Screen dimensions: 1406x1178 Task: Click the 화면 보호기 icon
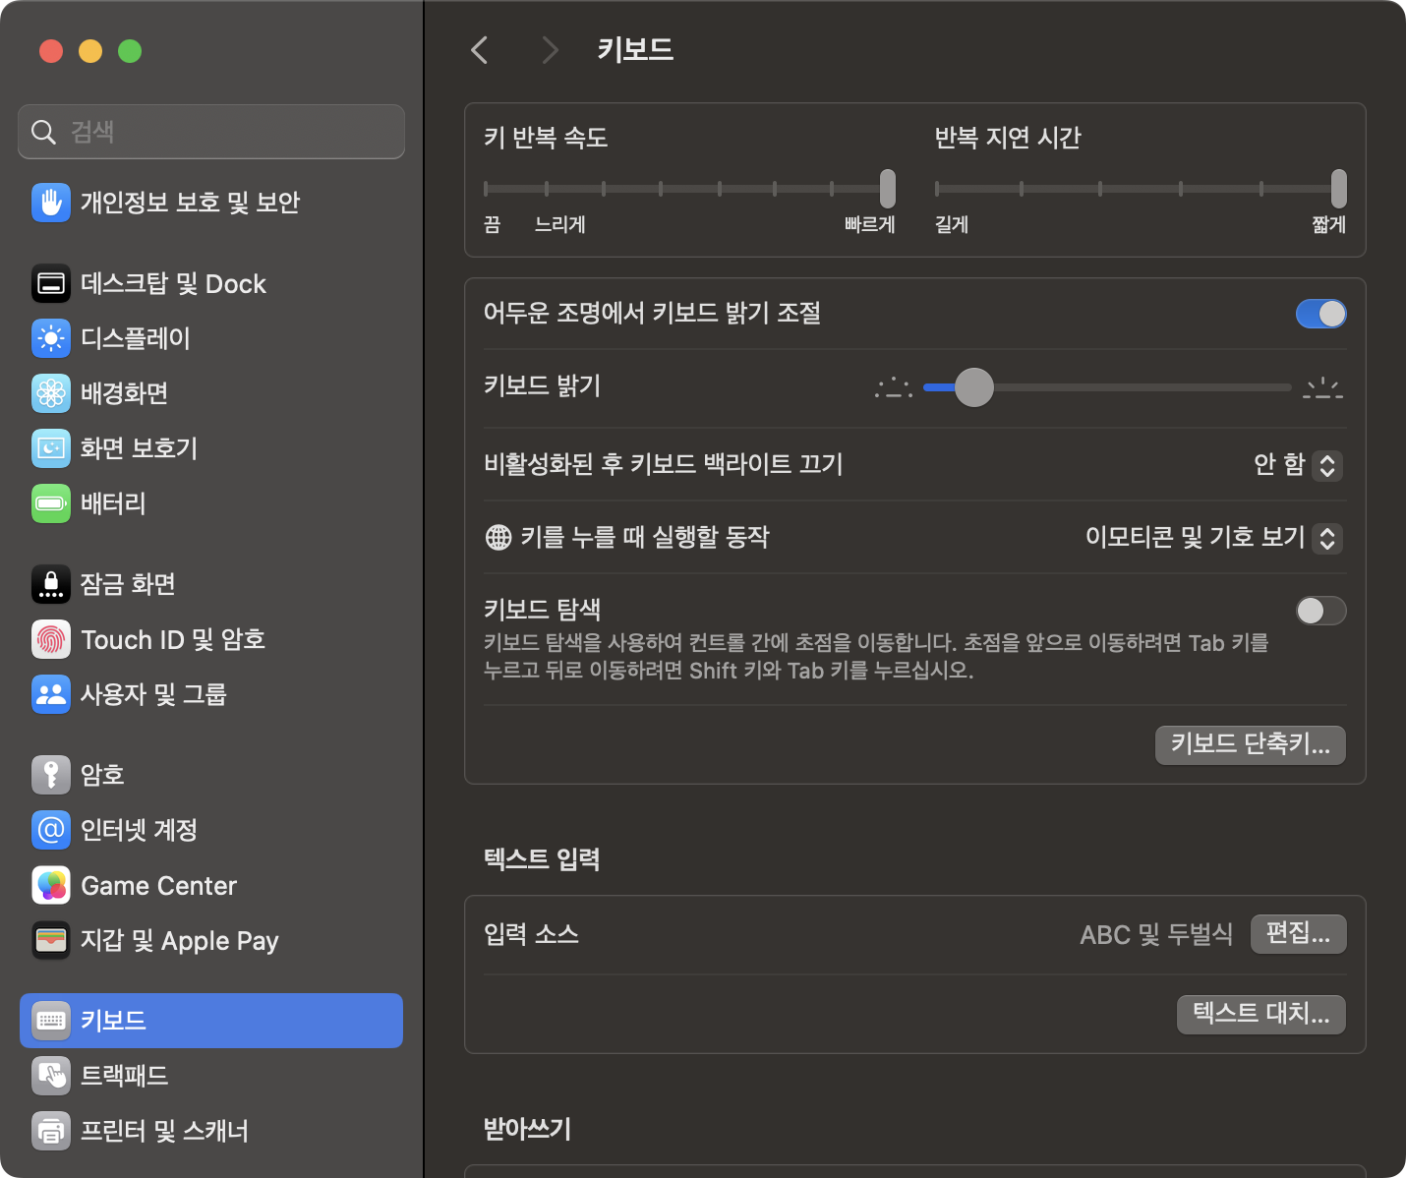tap(51, 448)
